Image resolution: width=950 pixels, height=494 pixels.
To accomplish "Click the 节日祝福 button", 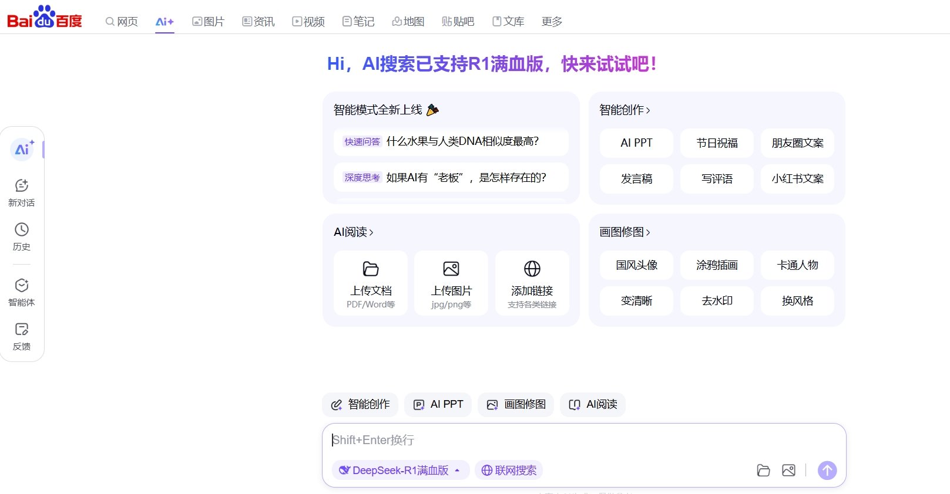I will click(717, 143).
